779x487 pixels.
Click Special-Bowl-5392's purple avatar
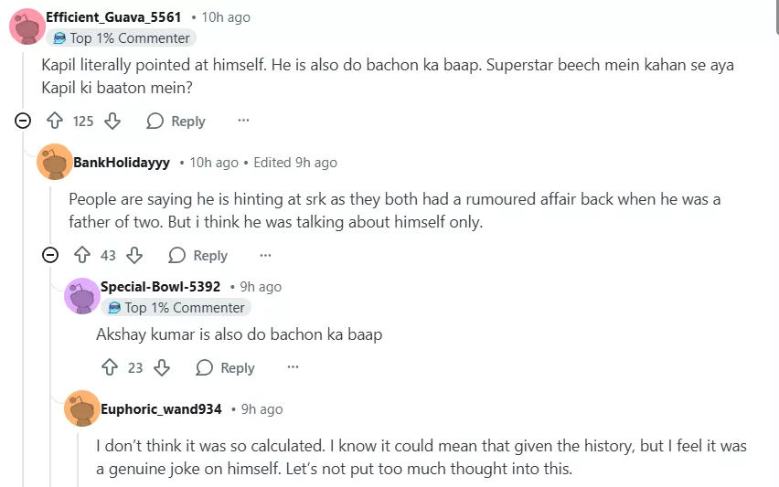82,295
